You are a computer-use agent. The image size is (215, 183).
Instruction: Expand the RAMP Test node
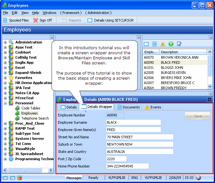(5, 128)
